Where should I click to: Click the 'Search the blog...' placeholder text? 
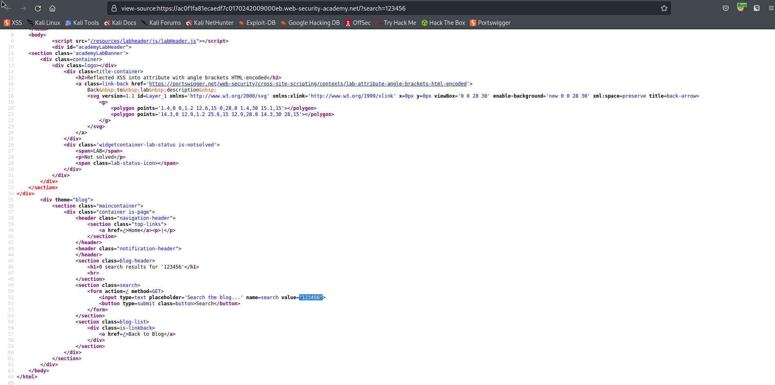214,297
